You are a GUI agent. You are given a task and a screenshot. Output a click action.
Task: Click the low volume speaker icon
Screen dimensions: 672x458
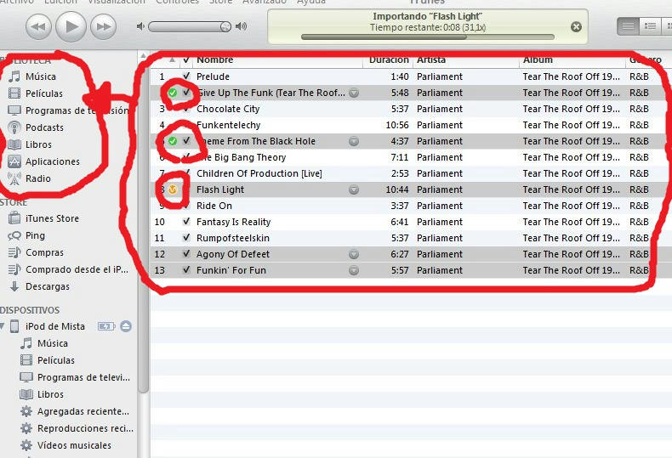140,26
